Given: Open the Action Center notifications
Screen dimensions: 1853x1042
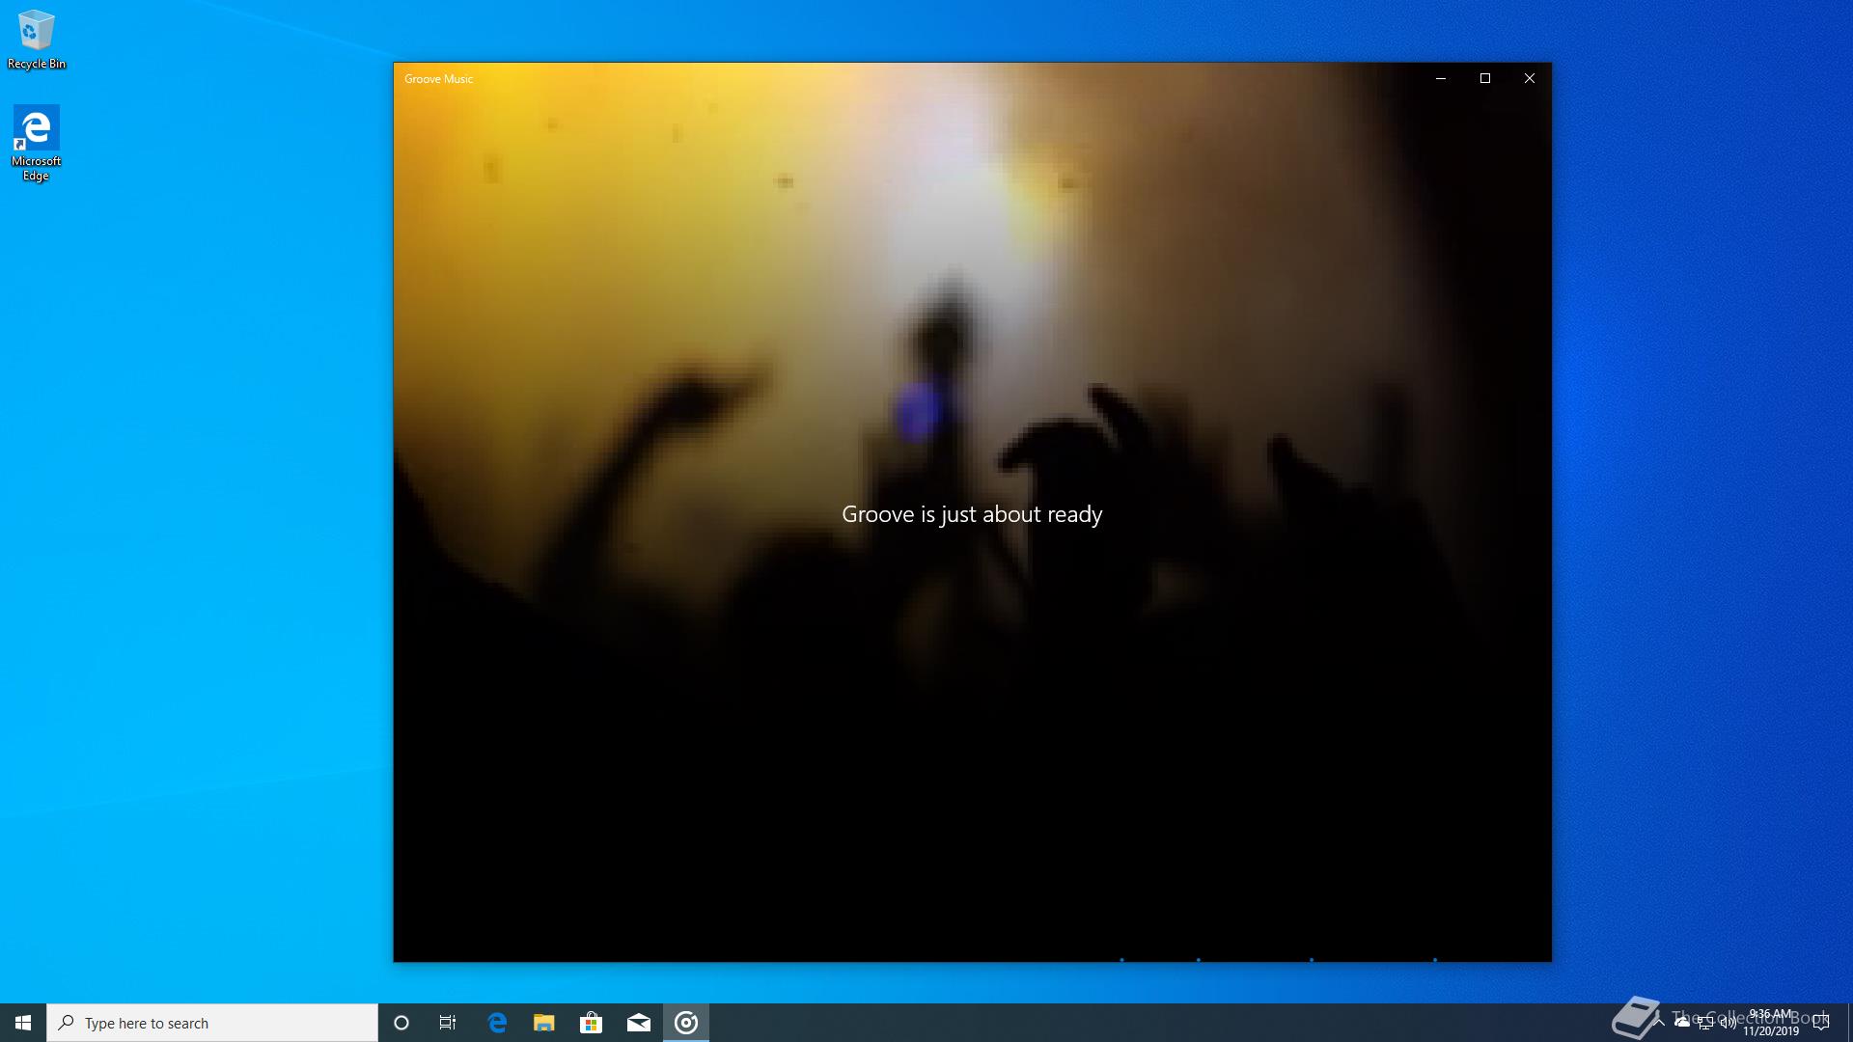Looking at the screenshot, I should click(x=1821, y=1023).
